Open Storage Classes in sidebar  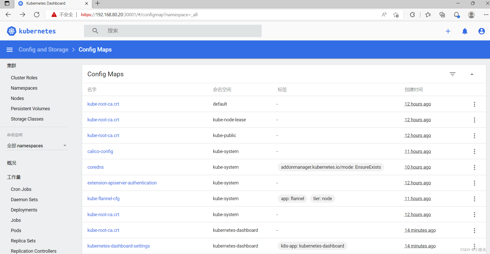click(27, 119)
